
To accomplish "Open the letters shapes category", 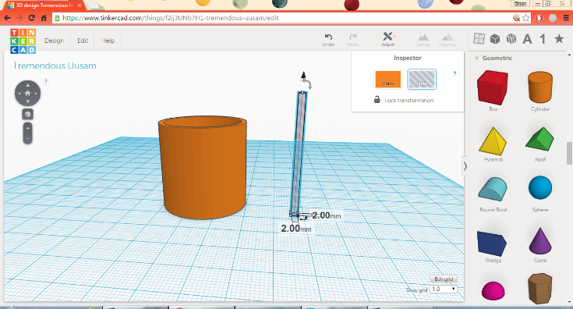I will (x=527, y=39).
